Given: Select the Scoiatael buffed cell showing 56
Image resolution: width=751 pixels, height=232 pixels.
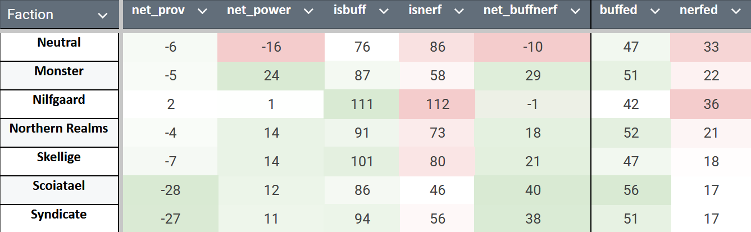Looking at the screenshot, I should (630, 190).
